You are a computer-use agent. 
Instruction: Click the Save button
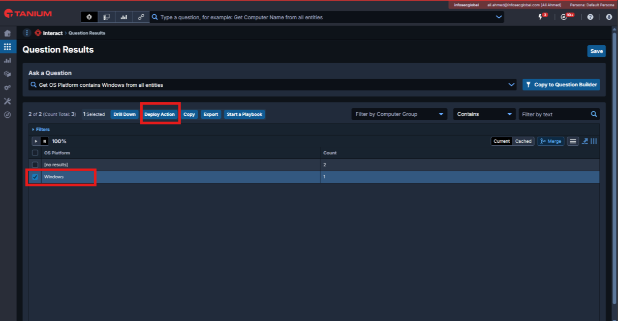coord(597,51)
